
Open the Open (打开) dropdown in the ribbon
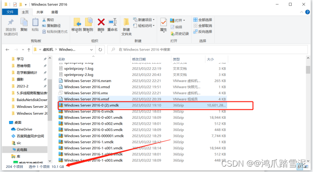coord(177,20)
